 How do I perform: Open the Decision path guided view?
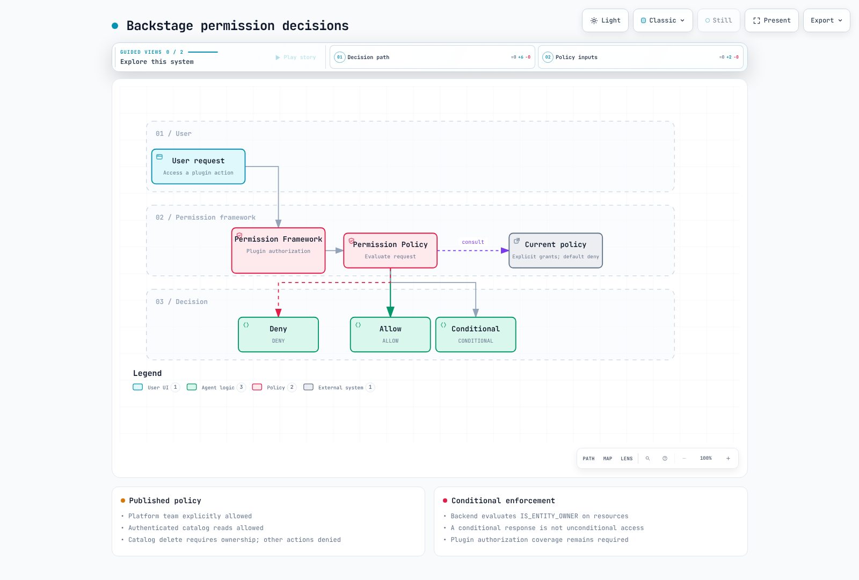tap(432, 57)
